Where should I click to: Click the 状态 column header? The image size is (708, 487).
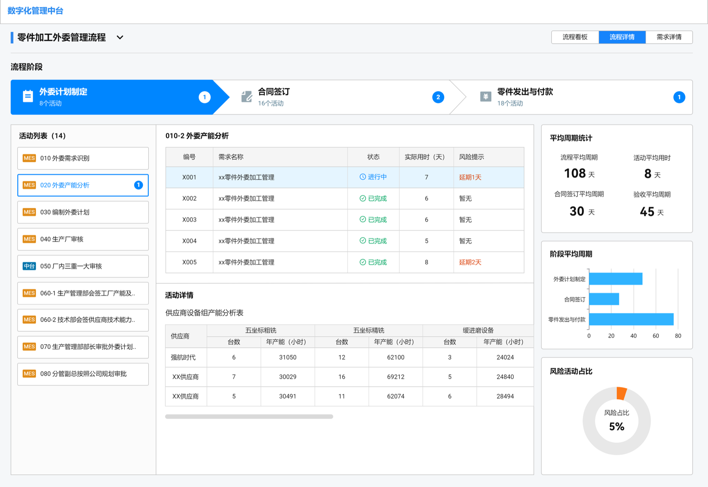click(x=373, y=157)
